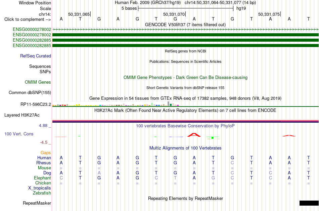Click the 'Click to complement -->' label
Image resolution: width=319 pixels, height=211 pixels.
tap(28, 19)
